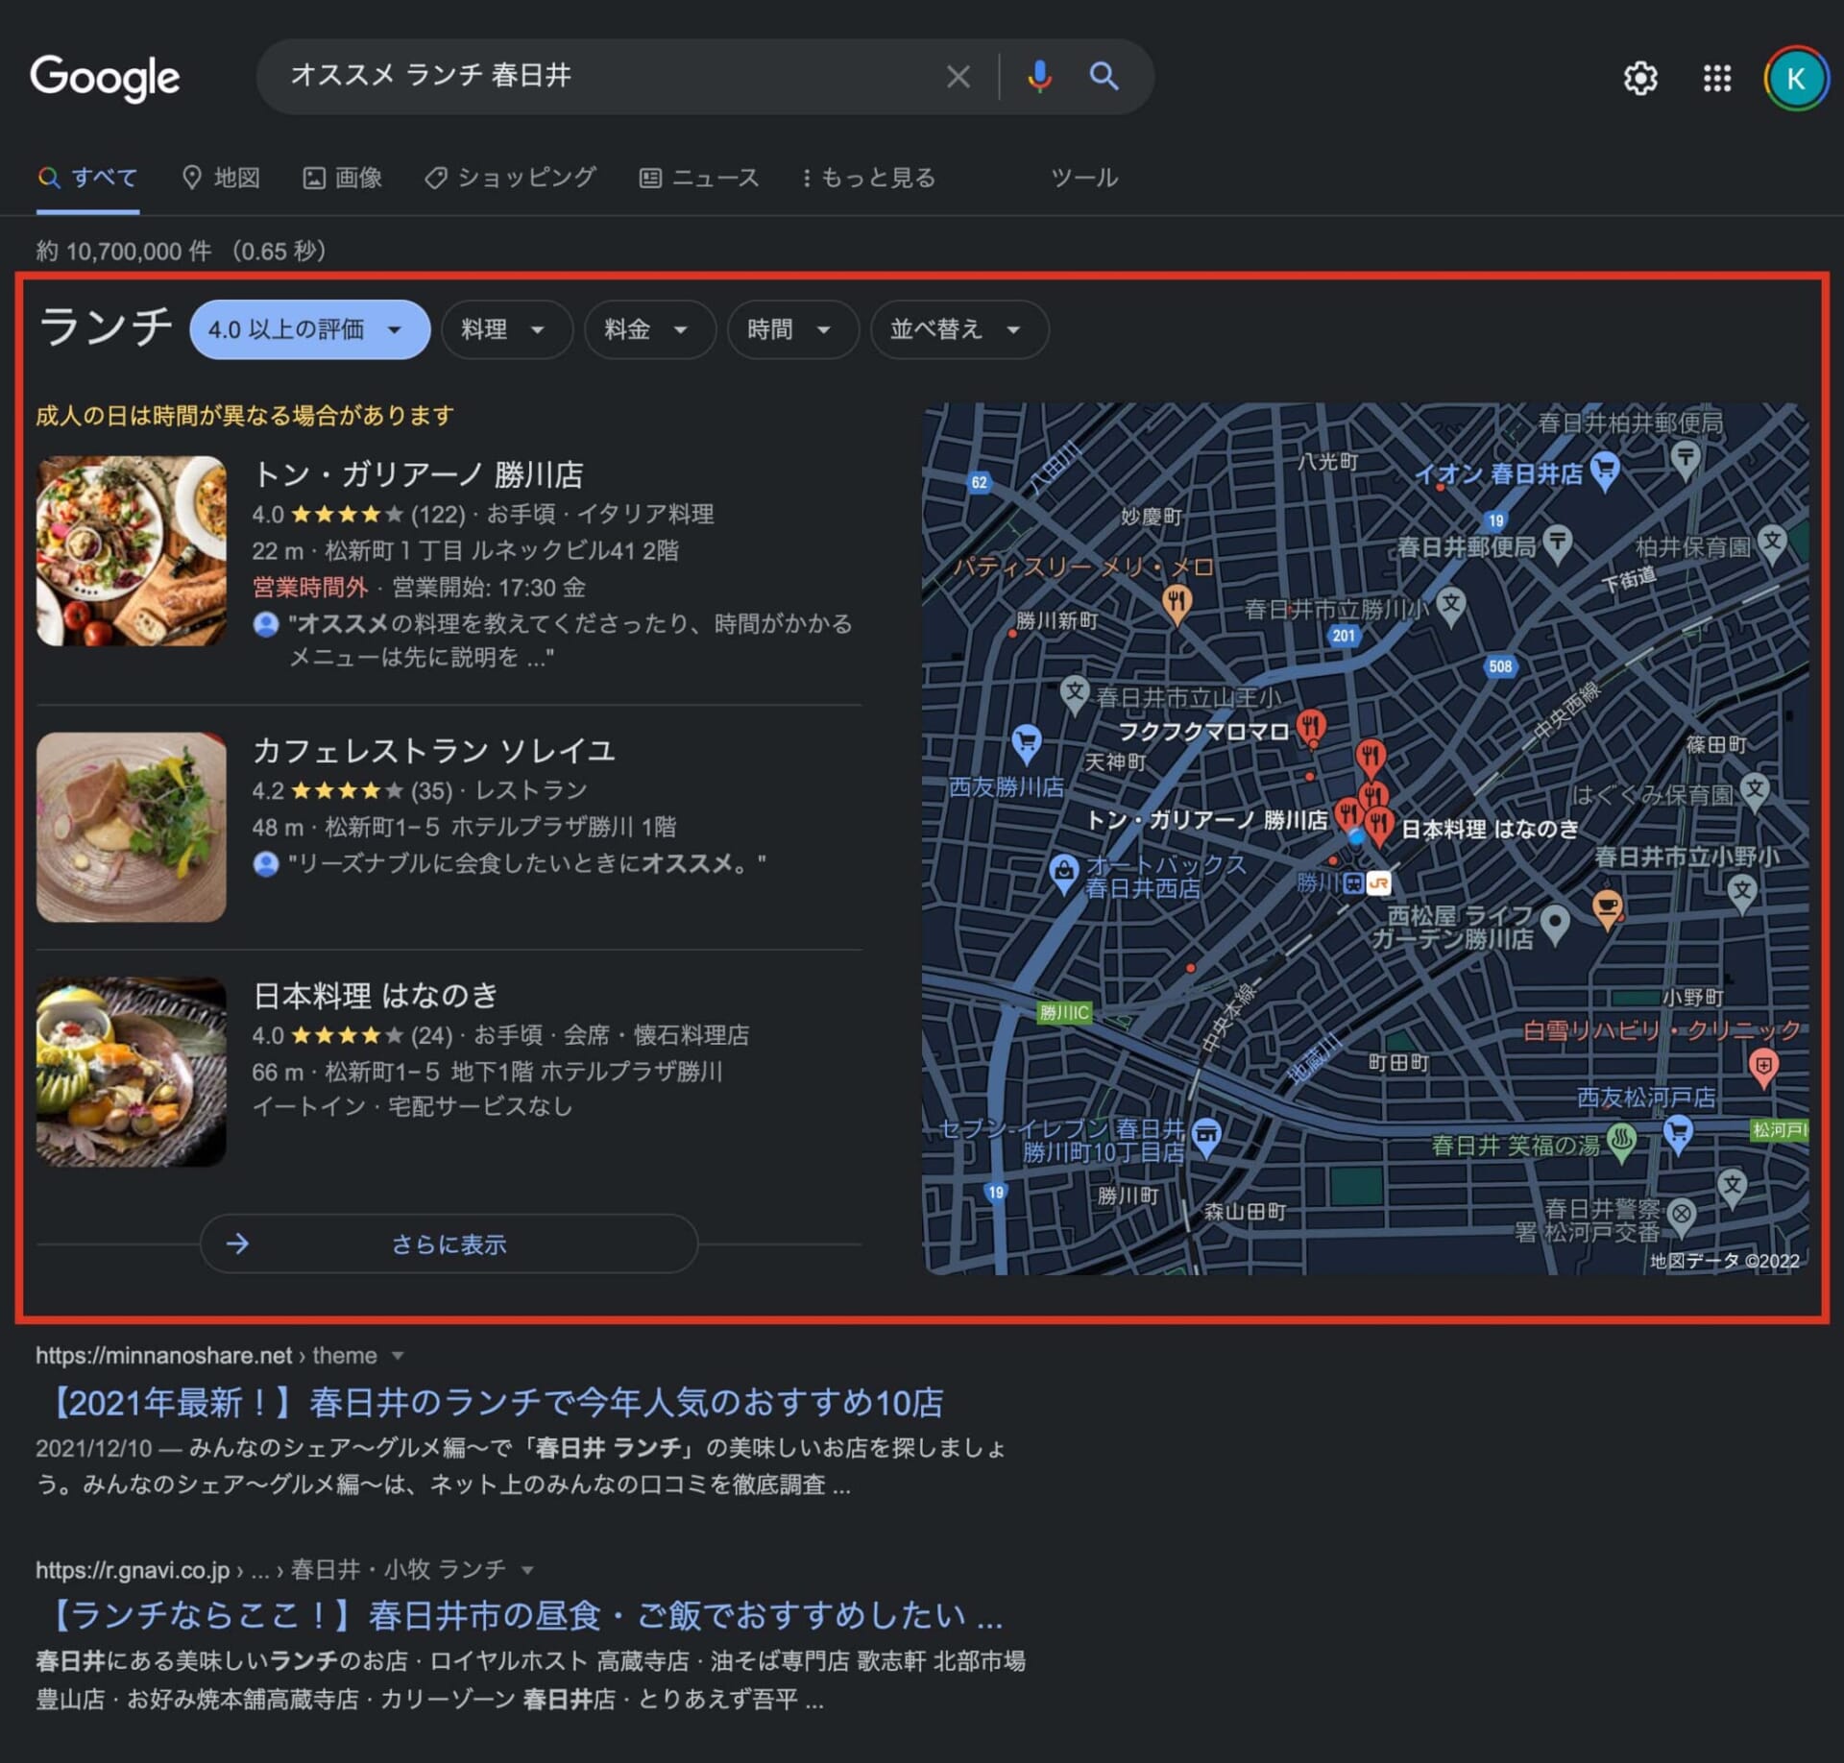
Task: Switch to the 画像 tab
Action: (342, 179)
